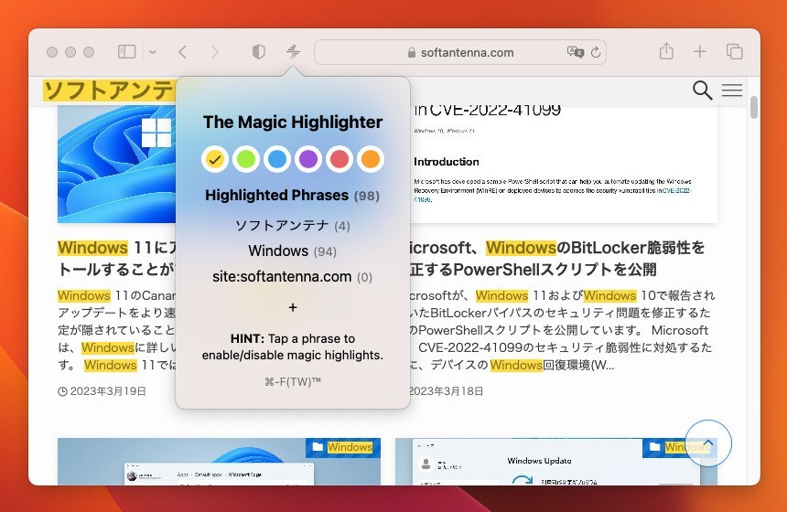787x512 pixels.
Task: Click the page scrollbar thumb
Action: coord(754,107)
